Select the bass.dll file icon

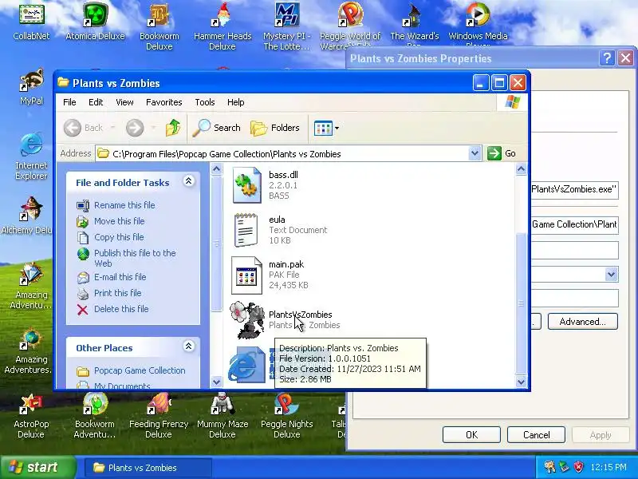coord(246,185)
